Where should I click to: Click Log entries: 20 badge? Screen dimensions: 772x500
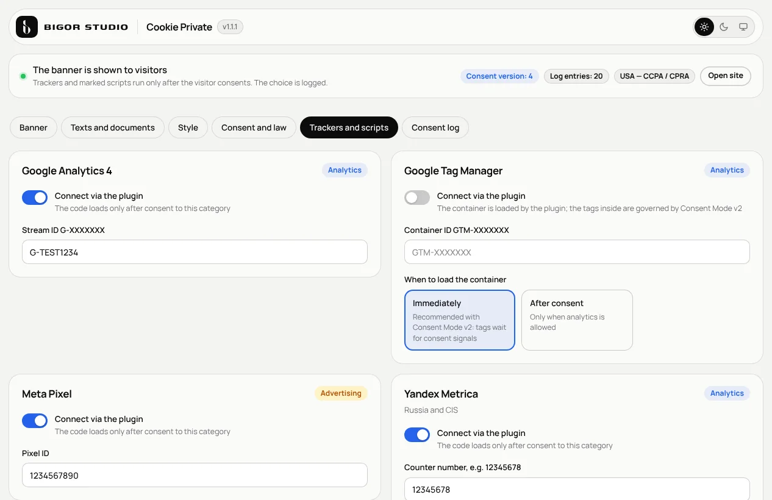[576, 76]
